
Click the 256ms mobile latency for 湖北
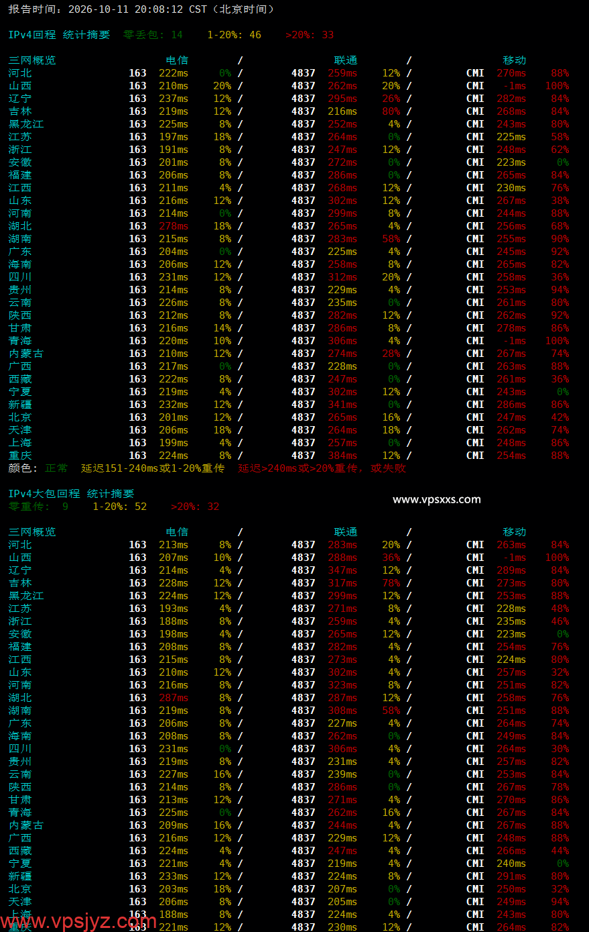coord(511,226)
